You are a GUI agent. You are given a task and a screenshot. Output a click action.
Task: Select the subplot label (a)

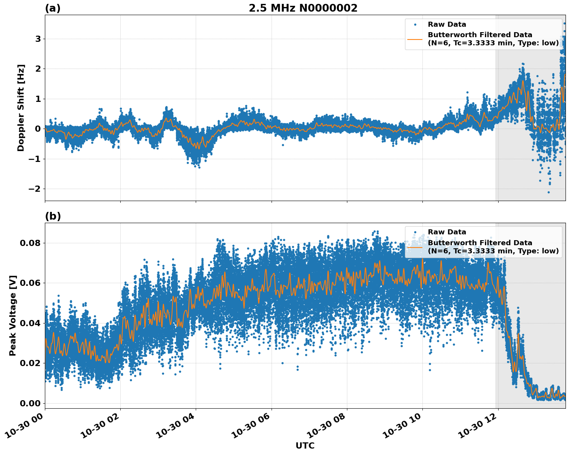[x=53, y=7]
